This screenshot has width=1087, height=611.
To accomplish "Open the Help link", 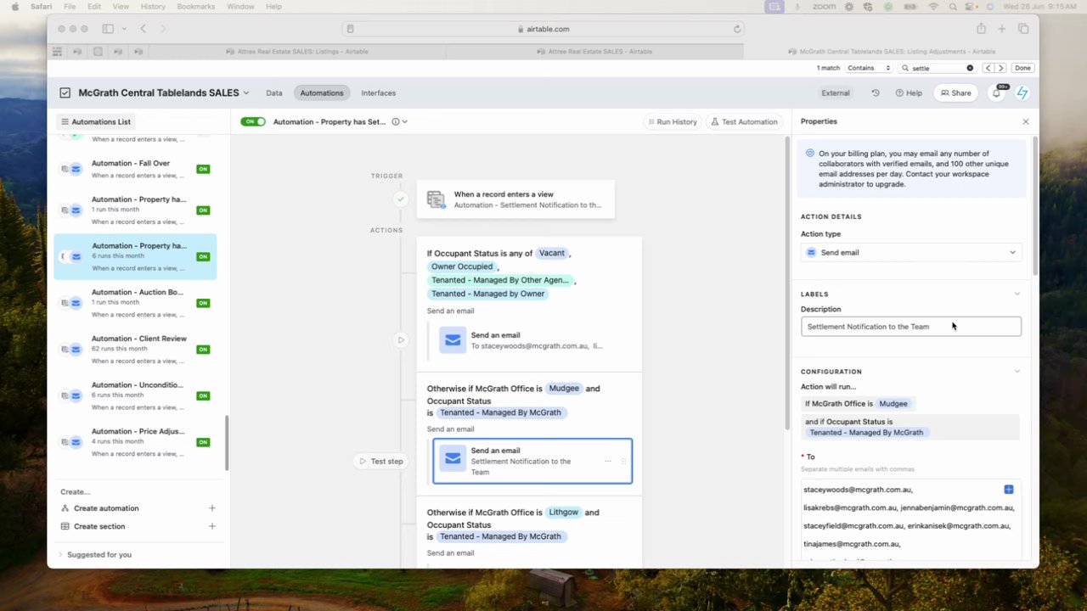I will click(909, 93).
